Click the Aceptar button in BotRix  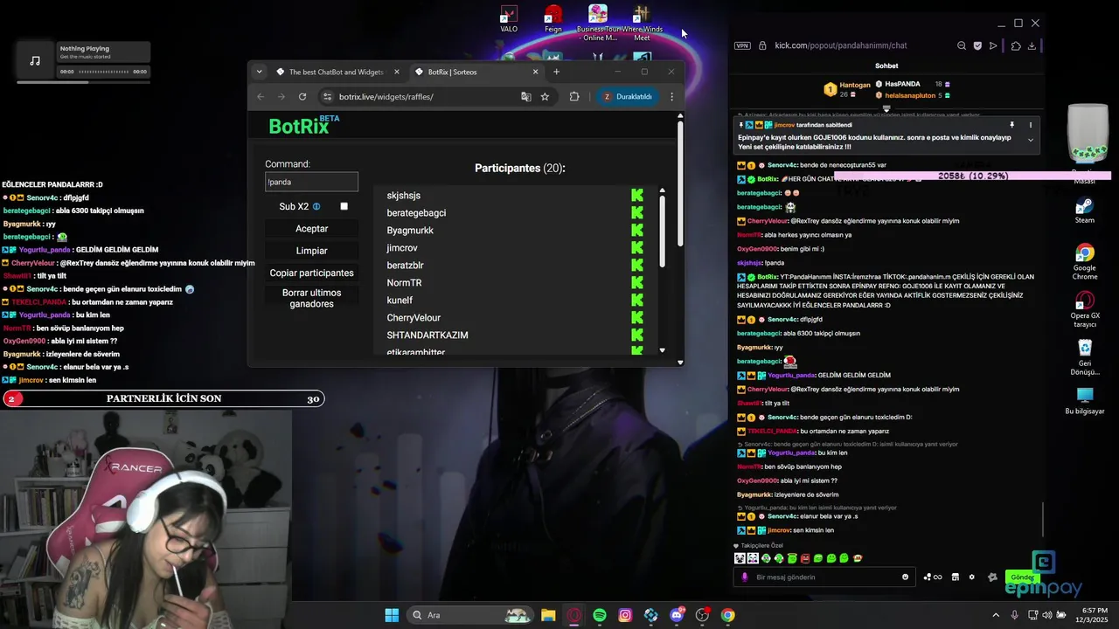click(x=311, y=229)
